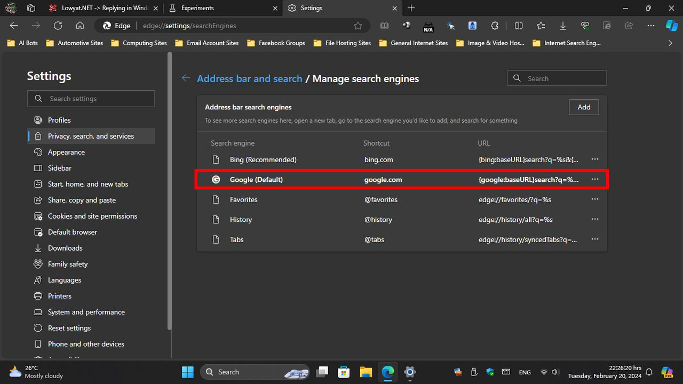Open Settings and more ellipsis menu

650,26
